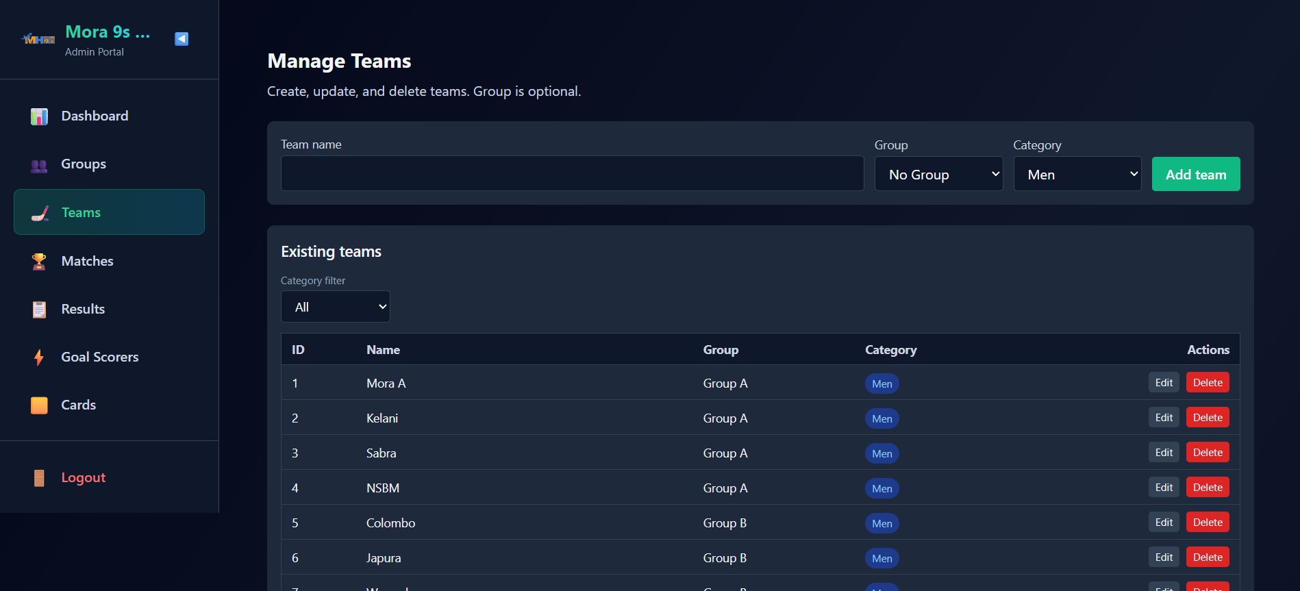
Task: Open the Category filter dropdown
Action: coord(336,307)
